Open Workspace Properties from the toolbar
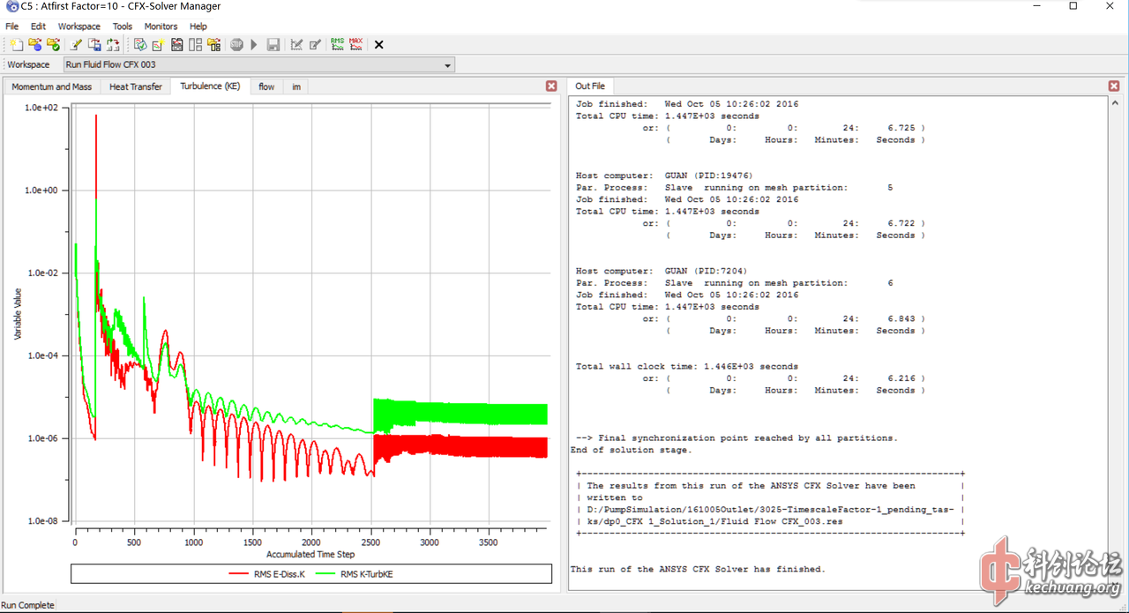The image size is (1129, 613). [140, 44]
